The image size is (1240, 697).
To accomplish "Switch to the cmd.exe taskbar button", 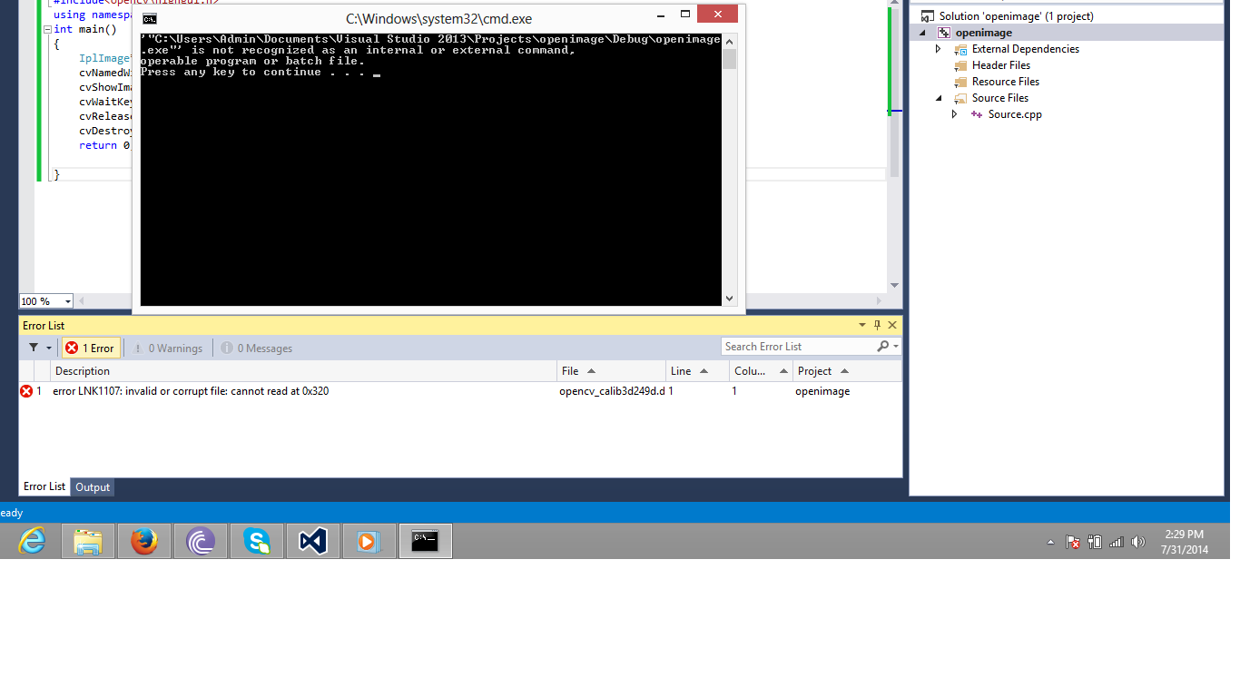I will pos(426,541).
